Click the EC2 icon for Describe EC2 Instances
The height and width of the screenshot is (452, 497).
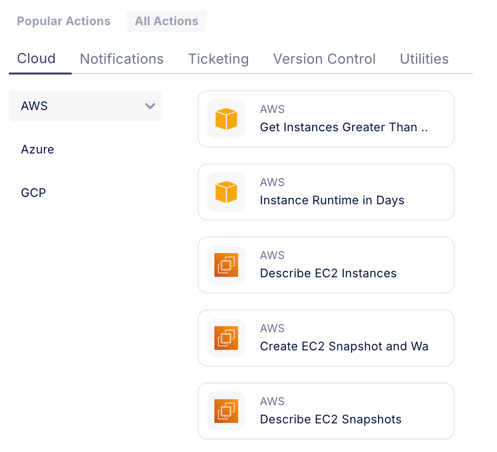pyautogui.click(x=226, y=265)
